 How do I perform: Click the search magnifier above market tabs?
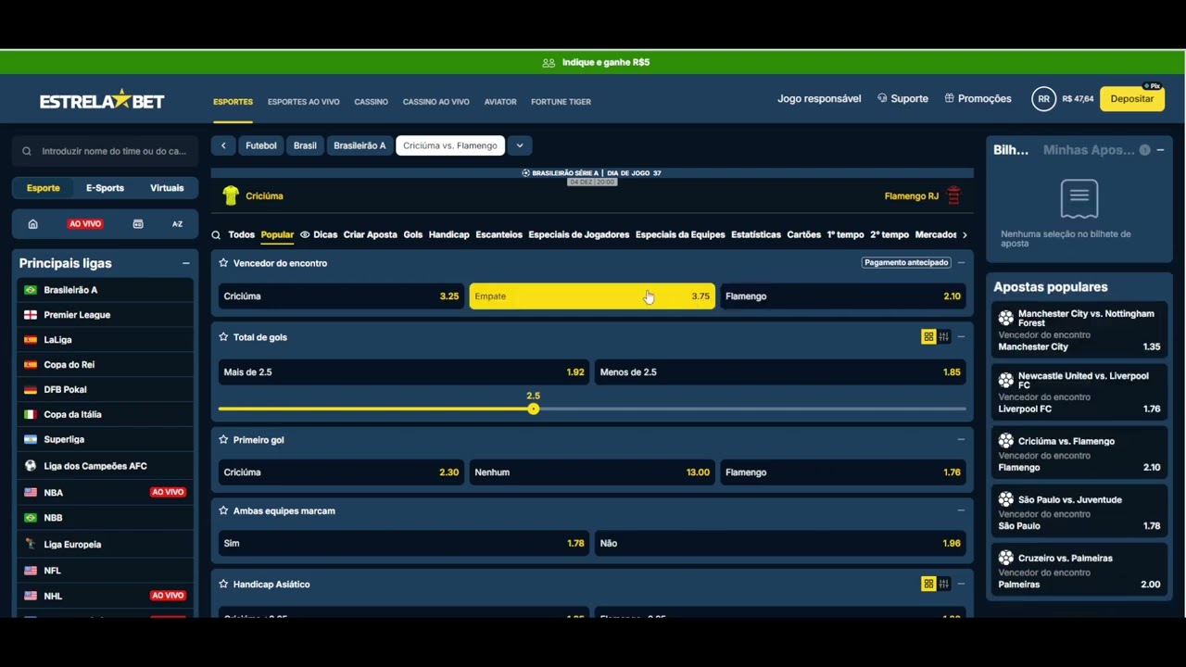(216, 235)
